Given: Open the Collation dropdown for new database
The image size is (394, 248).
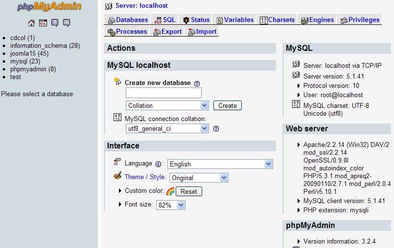Looking at the screenshot, I should [167, 105].
